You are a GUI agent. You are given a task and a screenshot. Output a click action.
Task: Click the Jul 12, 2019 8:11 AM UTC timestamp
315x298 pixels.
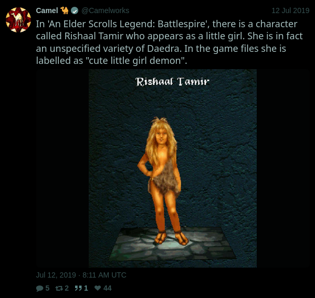[x=81, y=275]
